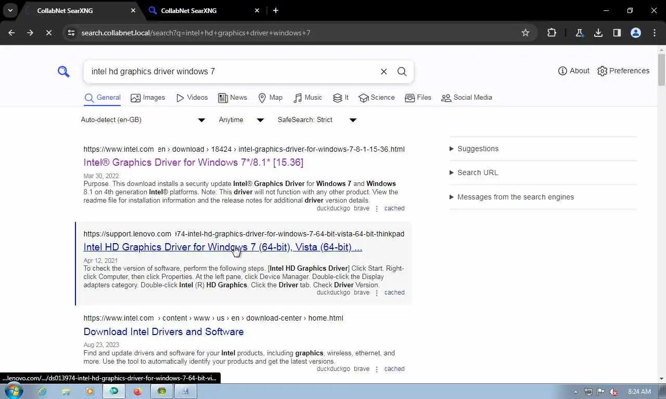Open Download Intel Drivers and Software result
The width and height of the screenshot is (666, 399).
click(163, 332)
